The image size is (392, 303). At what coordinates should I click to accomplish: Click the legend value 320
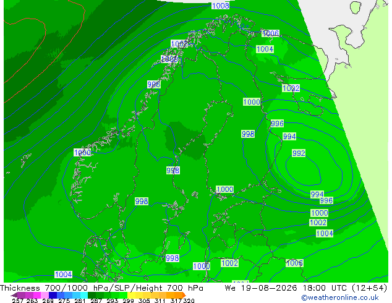coord(189,301)
